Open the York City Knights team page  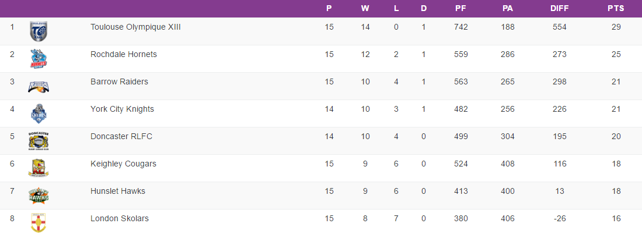122,109
